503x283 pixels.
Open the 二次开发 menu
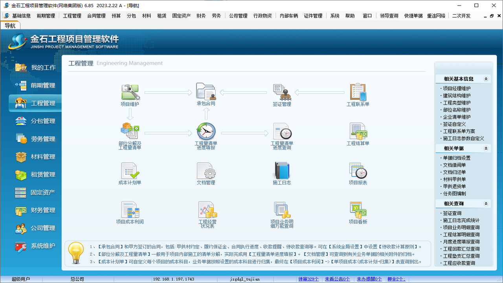click(x=461, y=16)
